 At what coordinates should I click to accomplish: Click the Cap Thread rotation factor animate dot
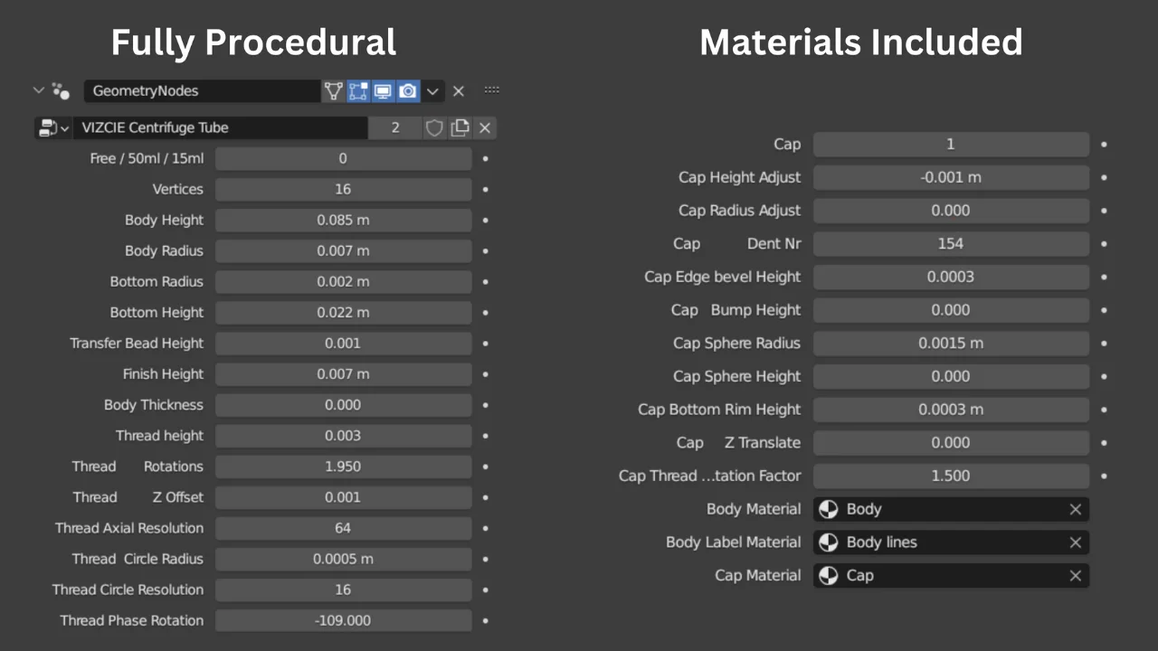tap(1104, 476)
